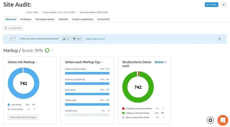Click the info icon next to Markup Score

(x=52, y=50)
